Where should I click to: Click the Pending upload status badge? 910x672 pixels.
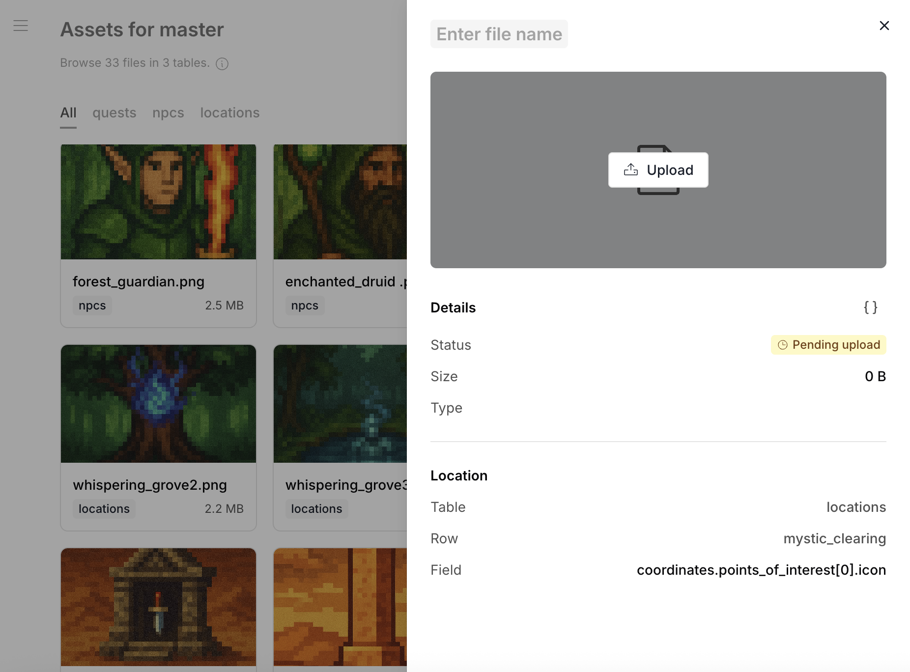pyautogui.click(x=828, y=345)
